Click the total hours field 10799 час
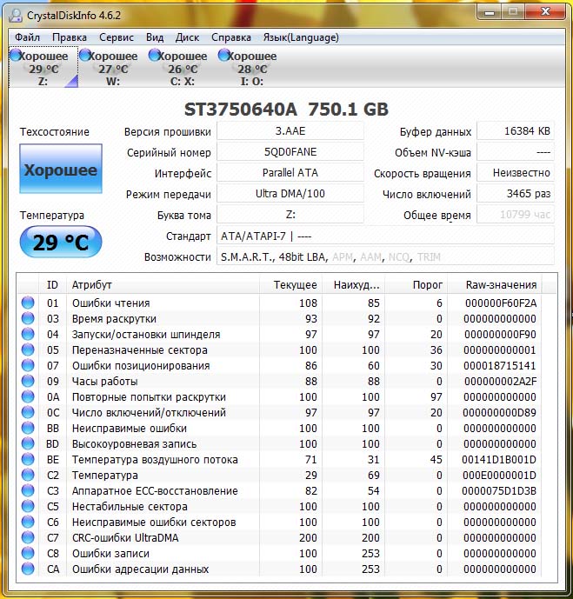The height and width of the screenshot is (599, 573). pos(516,215)
